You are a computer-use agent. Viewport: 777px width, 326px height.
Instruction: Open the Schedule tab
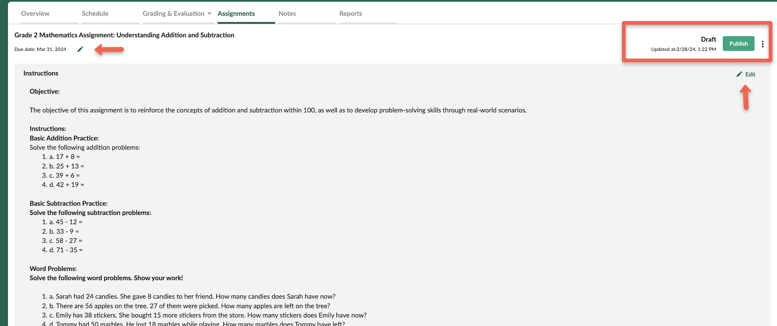click(x=95, y=14)
